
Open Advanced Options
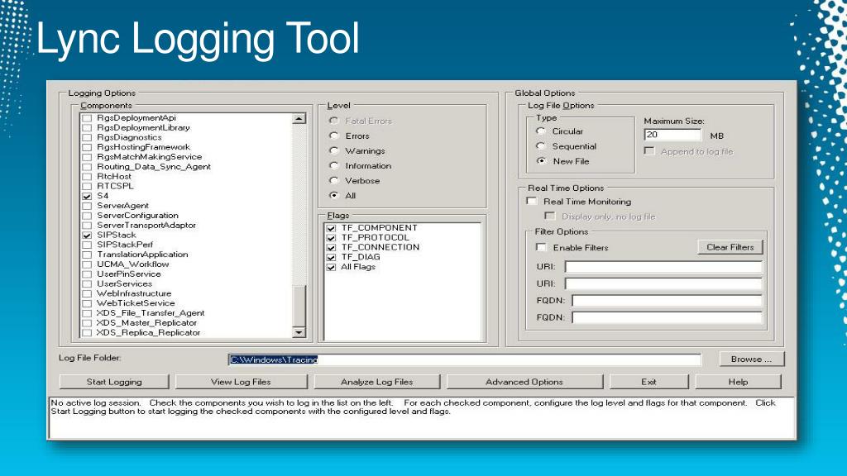click(524, 382)
